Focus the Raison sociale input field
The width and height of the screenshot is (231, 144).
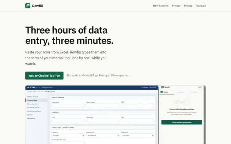point(103,105)
